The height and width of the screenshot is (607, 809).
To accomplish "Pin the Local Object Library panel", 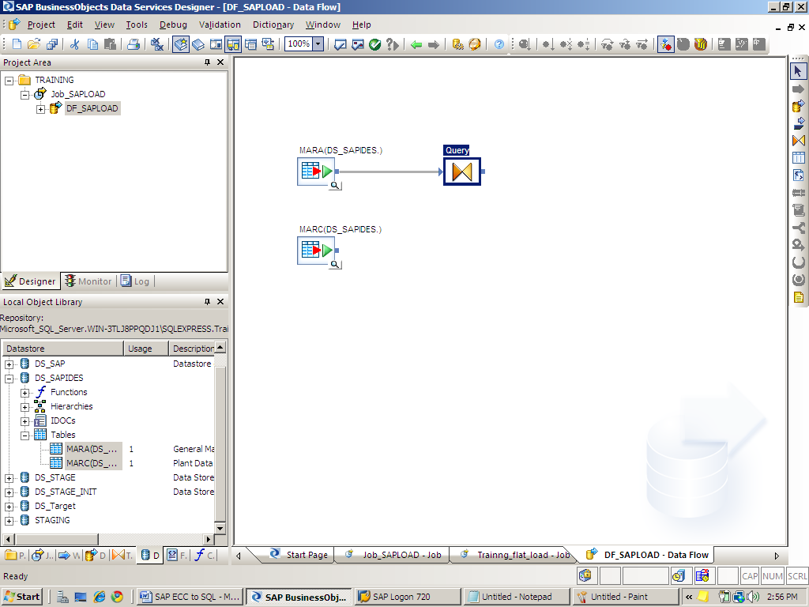I will pyautogui.click(x=208, y=301).
